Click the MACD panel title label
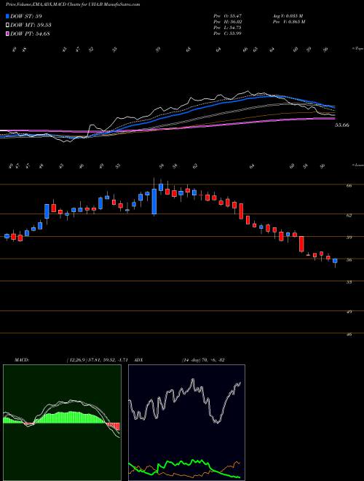The width and height of the screenshot is (364, 481). [x=21, y=359]
